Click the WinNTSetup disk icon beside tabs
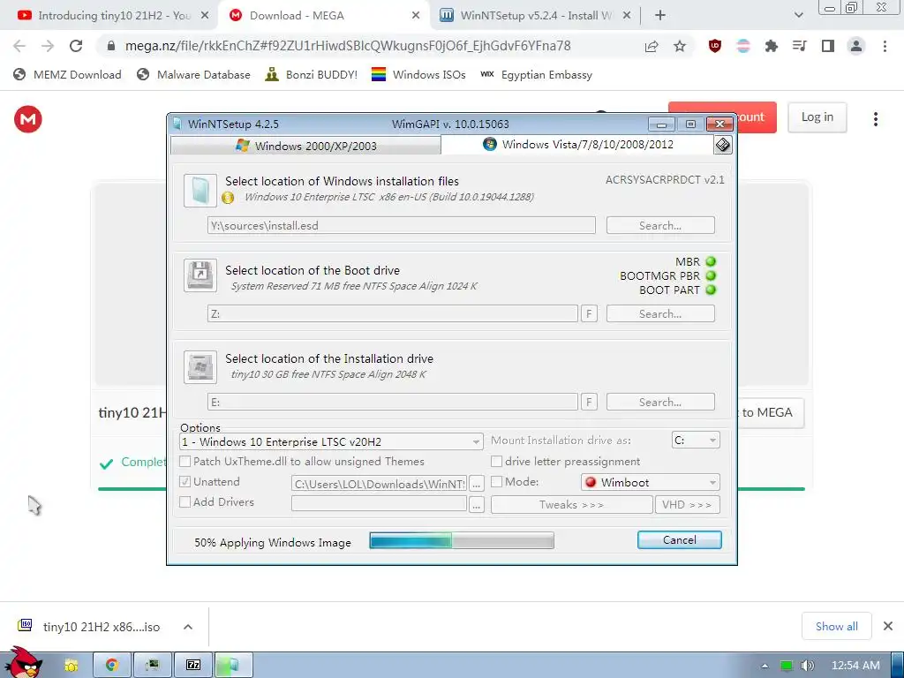The height and width of the screenshot is (678, 904). pyautogui.click(x=722, y=145)
